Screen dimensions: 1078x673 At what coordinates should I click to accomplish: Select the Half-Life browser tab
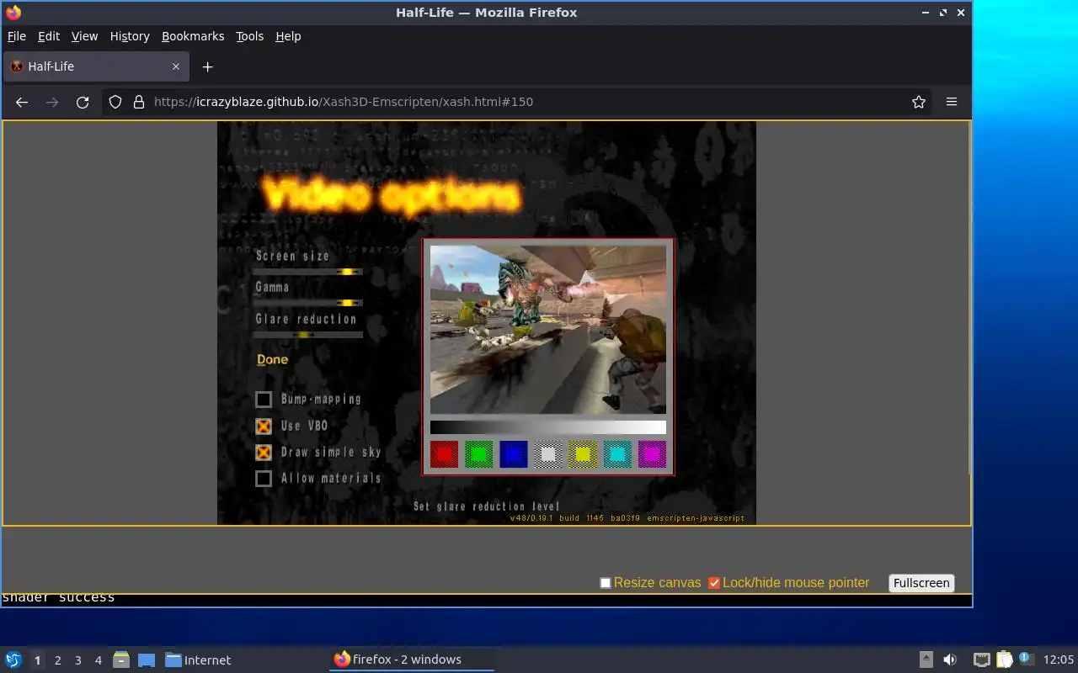point(95,66)
